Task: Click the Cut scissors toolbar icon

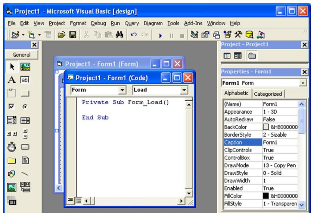Action: click(86, 35)
